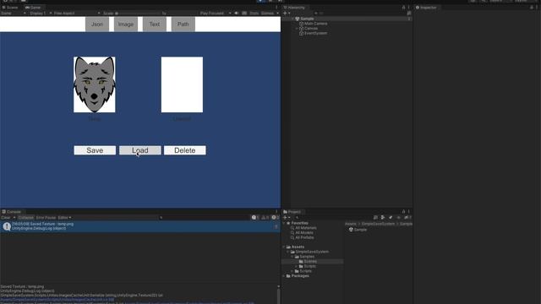This screenshot has width=541, height=304.
Task: Click the Image button in the game view
Action: [x=126, y=24]
